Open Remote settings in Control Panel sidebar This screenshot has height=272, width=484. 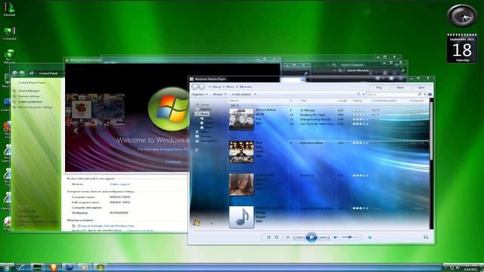pos(29,96)
